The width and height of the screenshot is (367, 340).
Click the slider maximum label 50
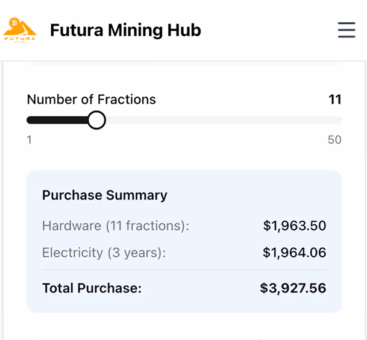334,140
